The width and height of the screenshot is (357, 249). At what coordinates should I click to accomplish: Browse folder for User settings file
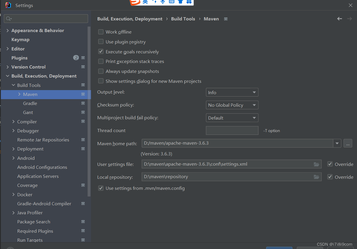(316, 164)
